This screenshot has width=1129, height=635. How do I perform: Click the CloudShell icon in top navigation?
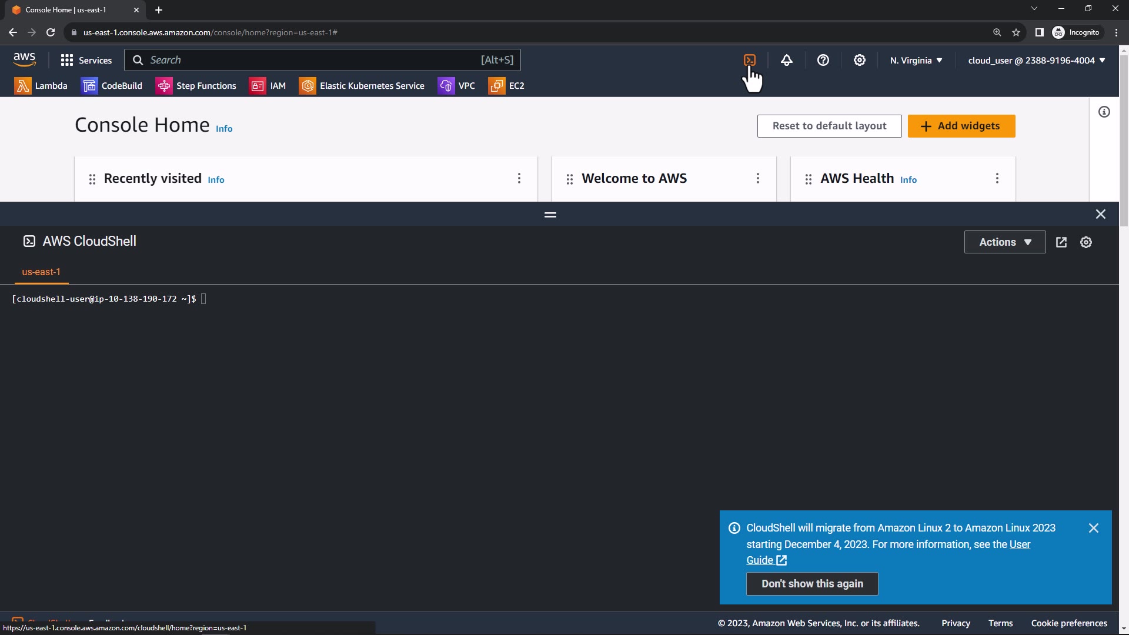pyautogui.click(x=749, y=60)
